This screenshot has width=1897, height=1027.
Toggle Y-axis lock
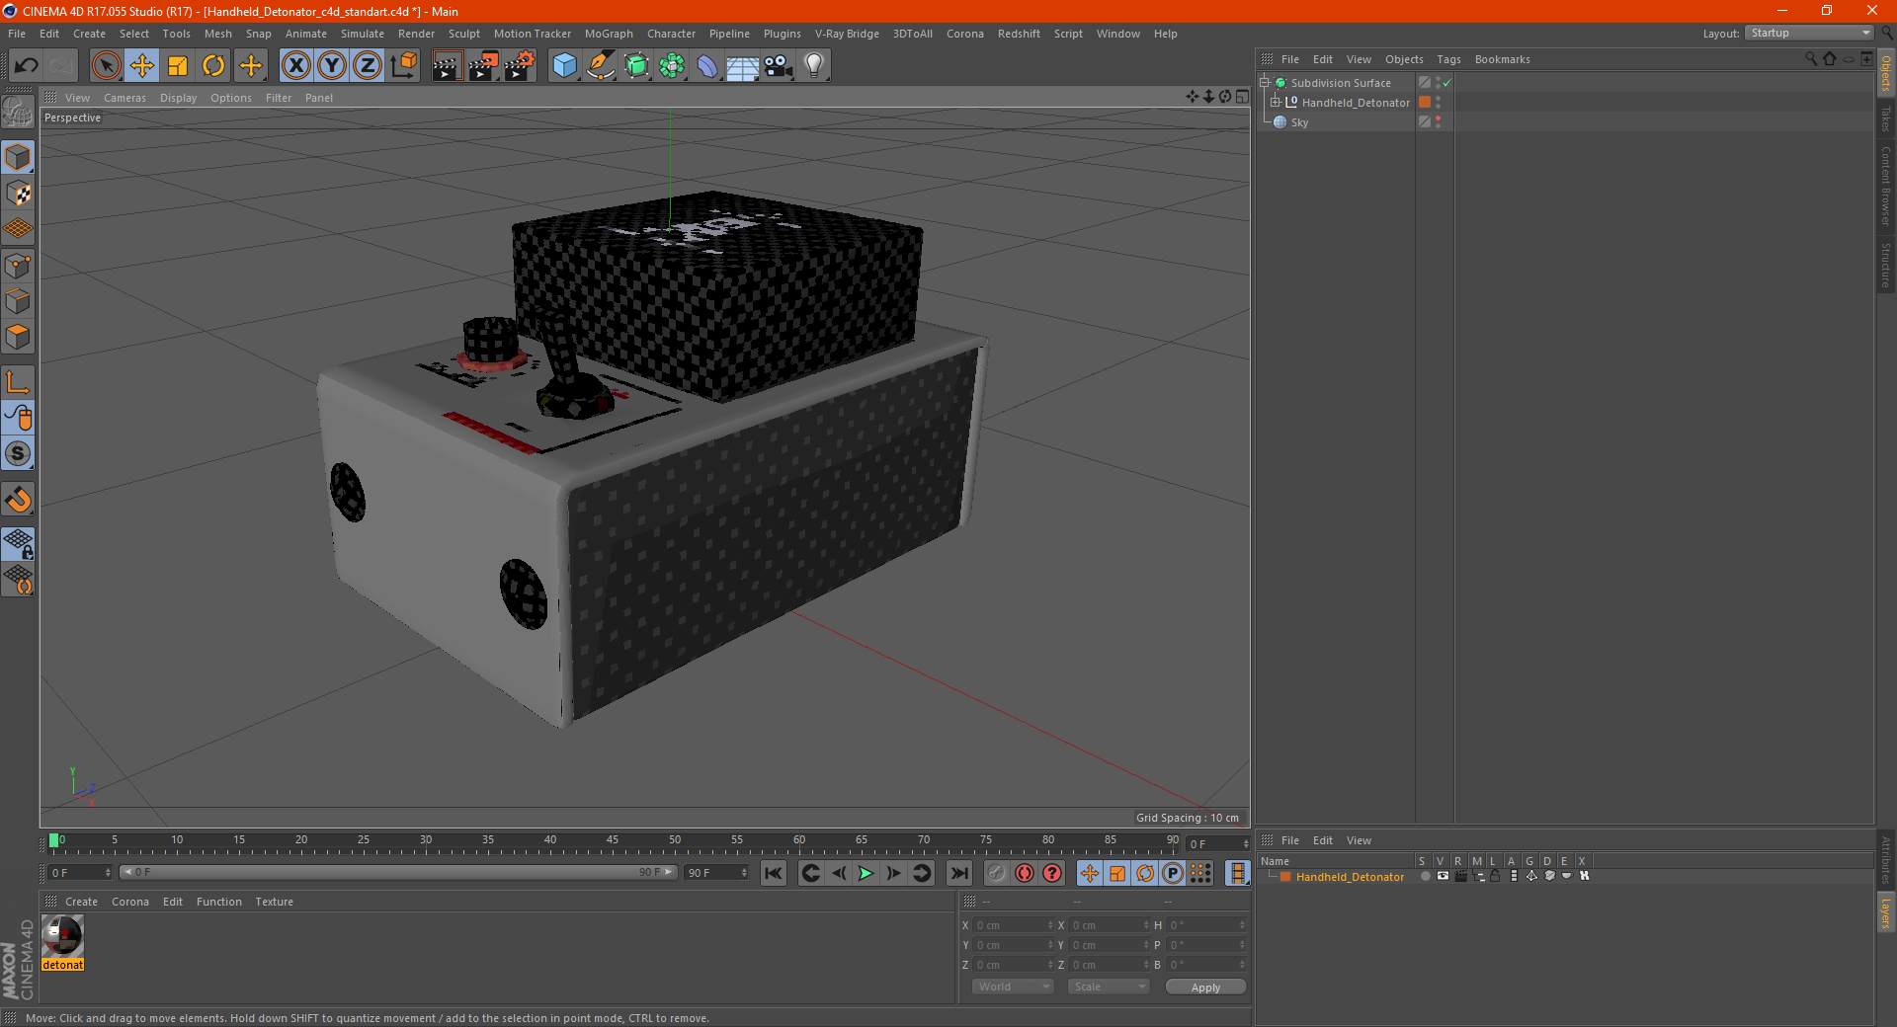click(332, 66)
